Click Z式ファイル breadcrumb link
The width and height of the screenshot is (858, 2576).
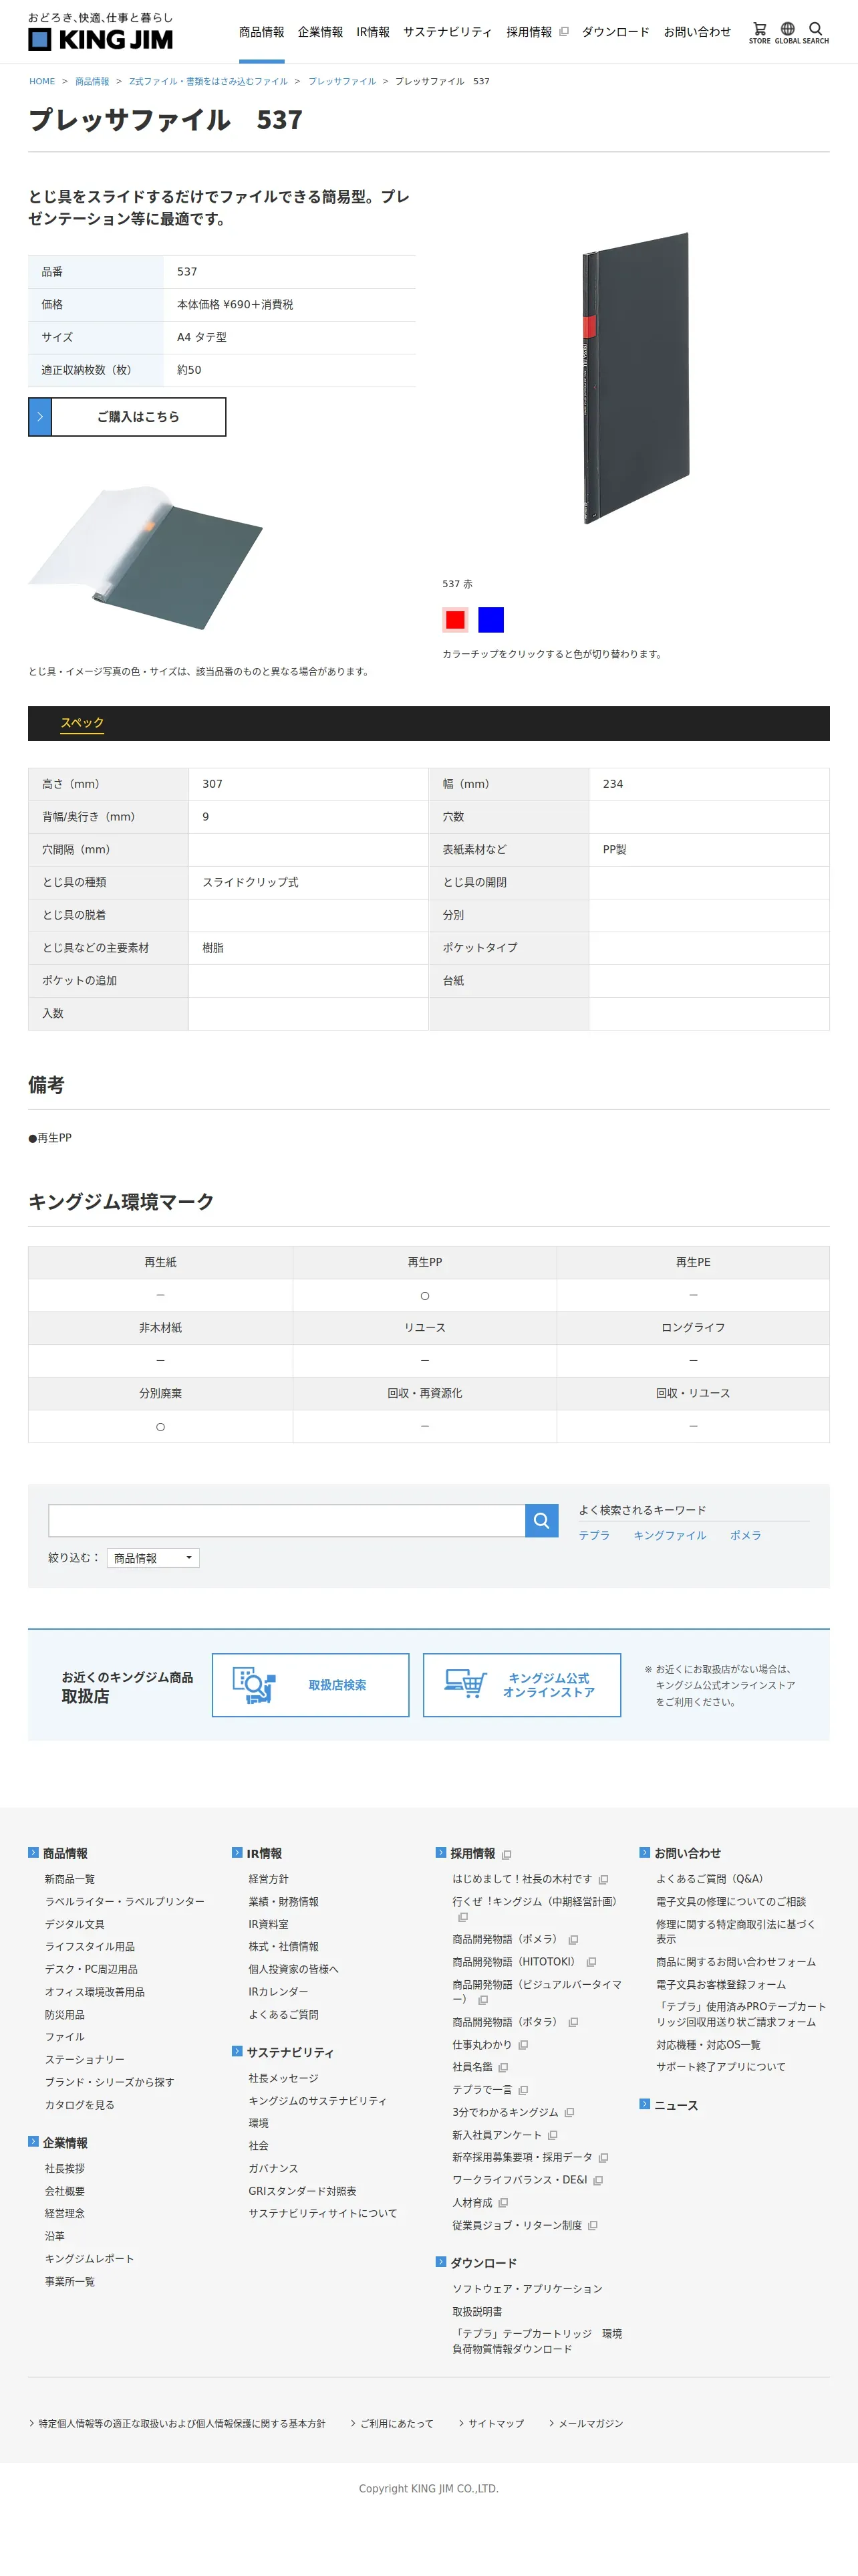tap(208, 81)
